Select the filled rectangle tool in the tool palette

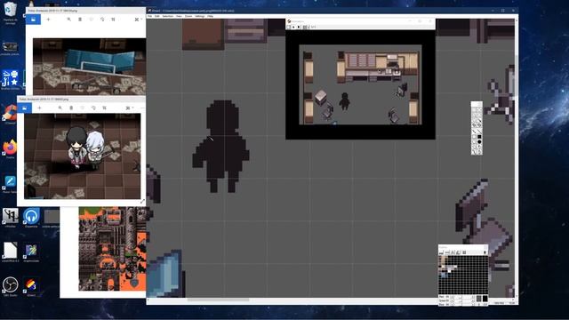pos(479,137)
